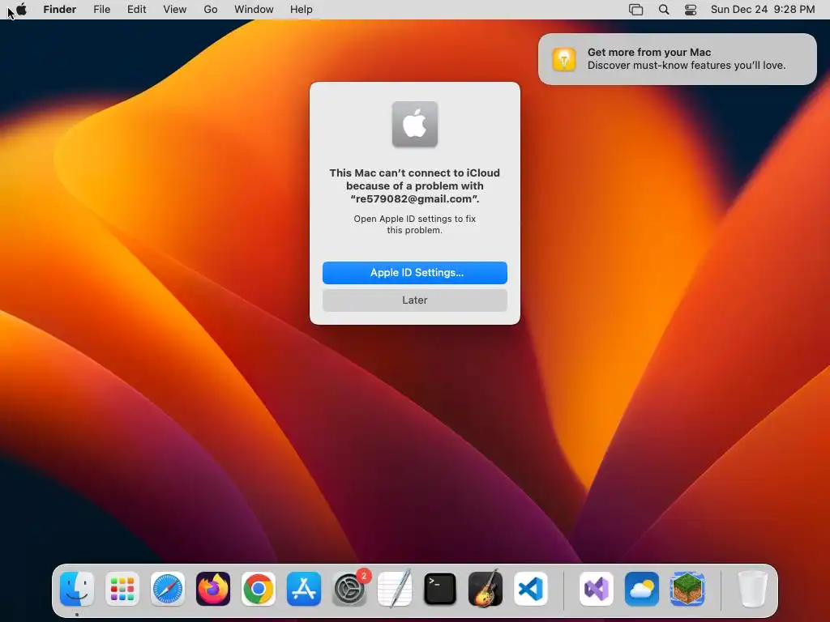Click "Discover must-know features you'll love." text
Image resolution: width=830 pixels, height=622 pixels.
pos(687,66)
